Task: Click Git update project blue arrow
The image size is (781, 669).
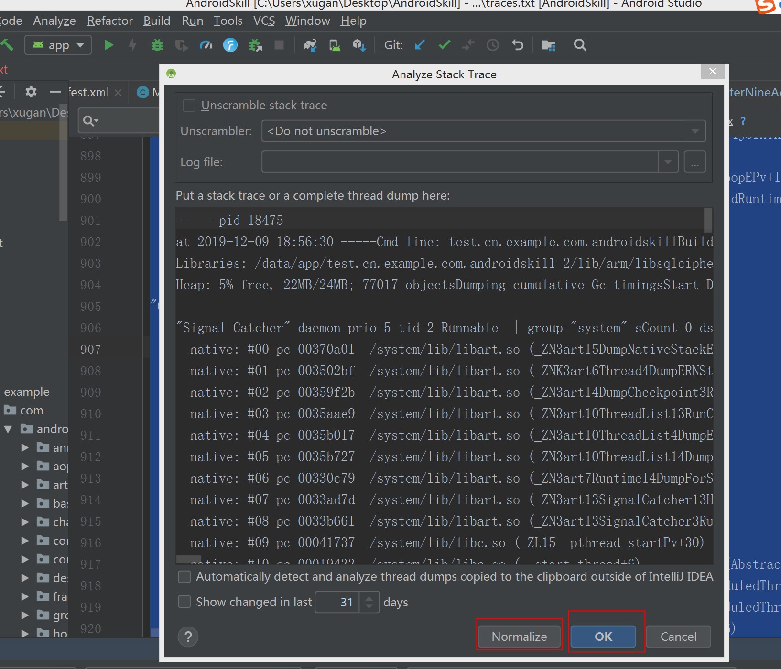Action: (x=420, y=45)
